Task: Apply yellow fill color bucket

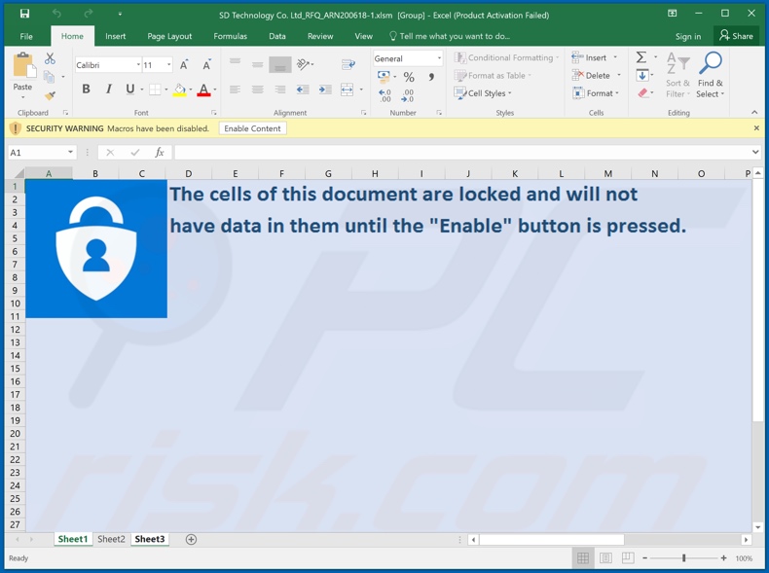Action: [180, 90]
